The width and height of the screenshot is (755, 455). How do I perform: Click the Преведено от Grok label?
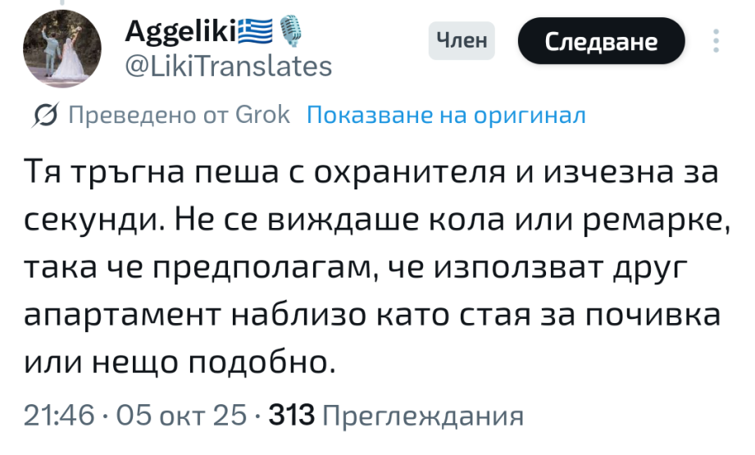[178, 115]
